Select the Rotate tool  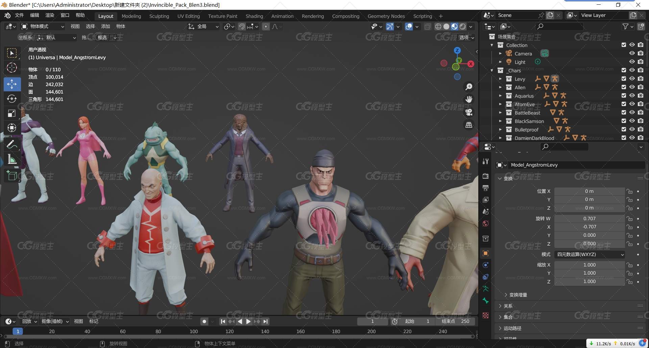pos(12,99)
